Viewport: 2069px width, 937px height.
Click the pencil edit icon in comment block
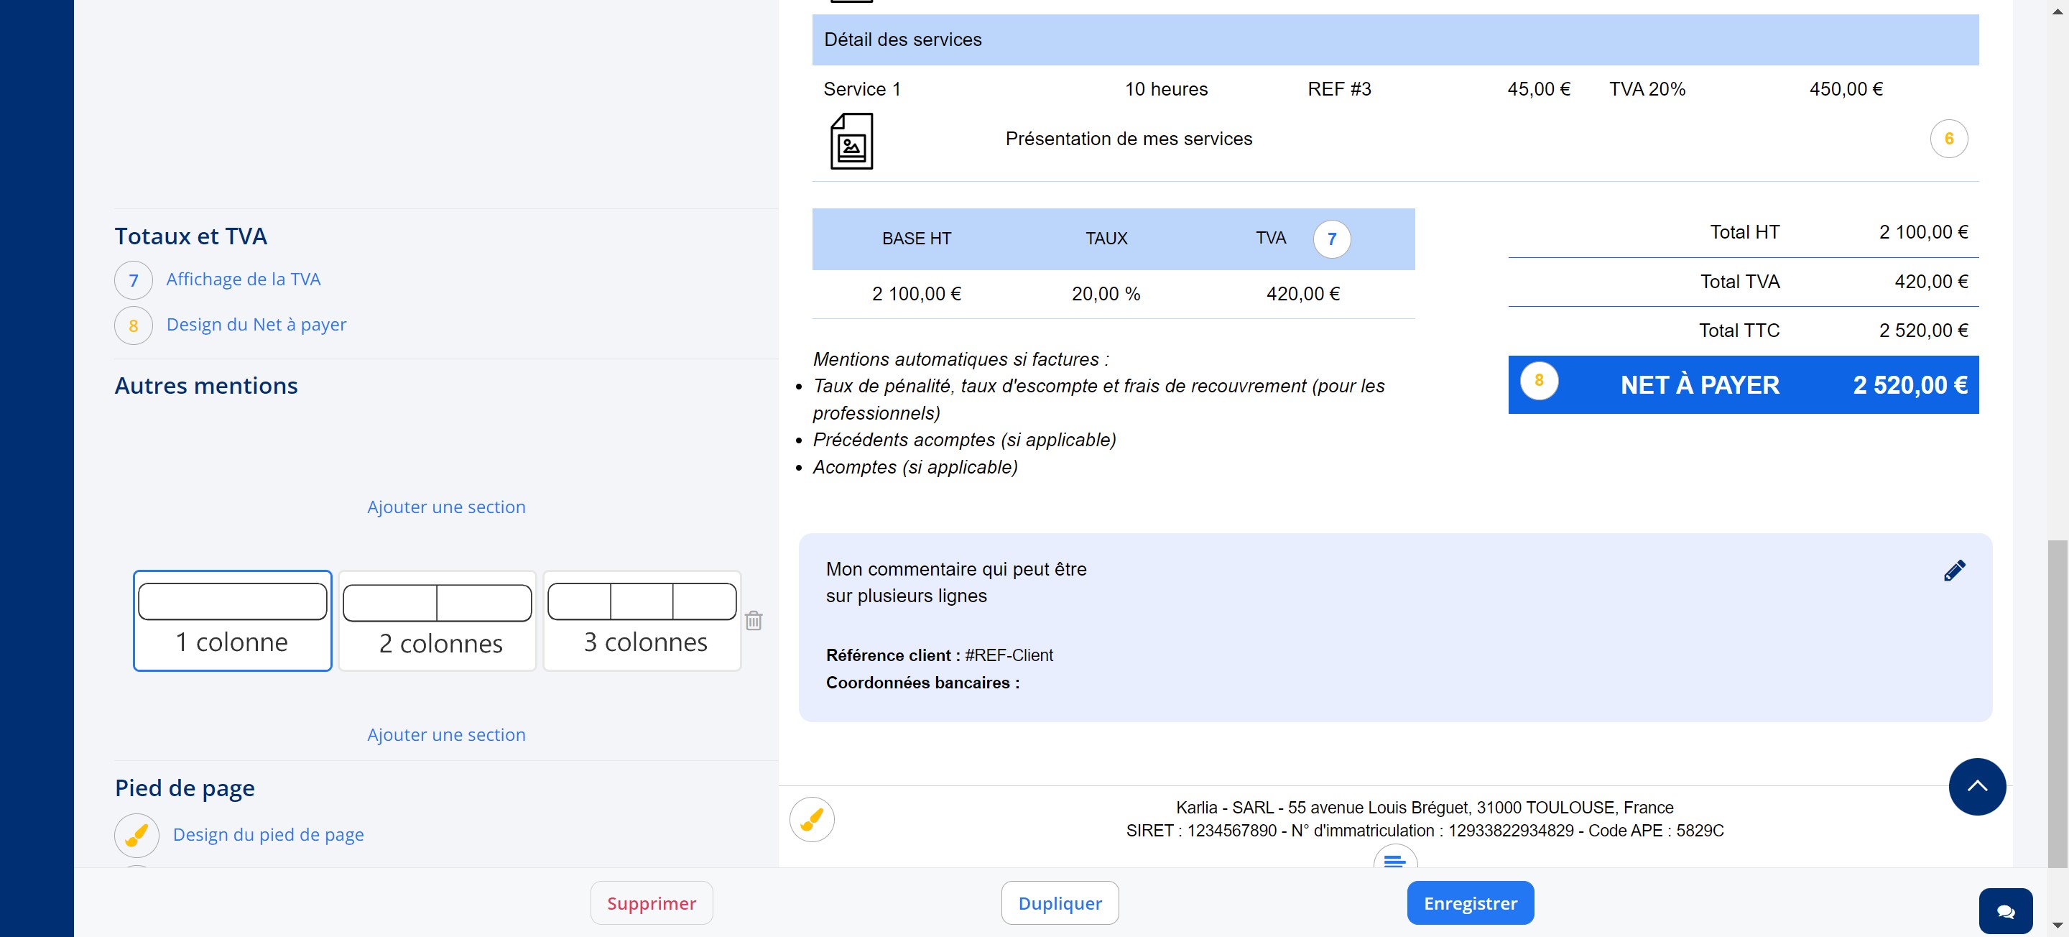[x=1954, y=571]
